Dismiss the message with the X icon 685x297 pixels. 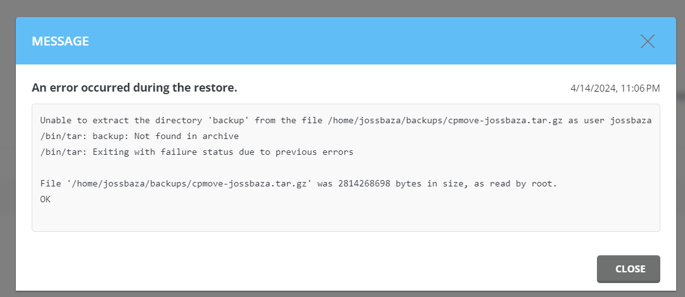click(648, 41)
